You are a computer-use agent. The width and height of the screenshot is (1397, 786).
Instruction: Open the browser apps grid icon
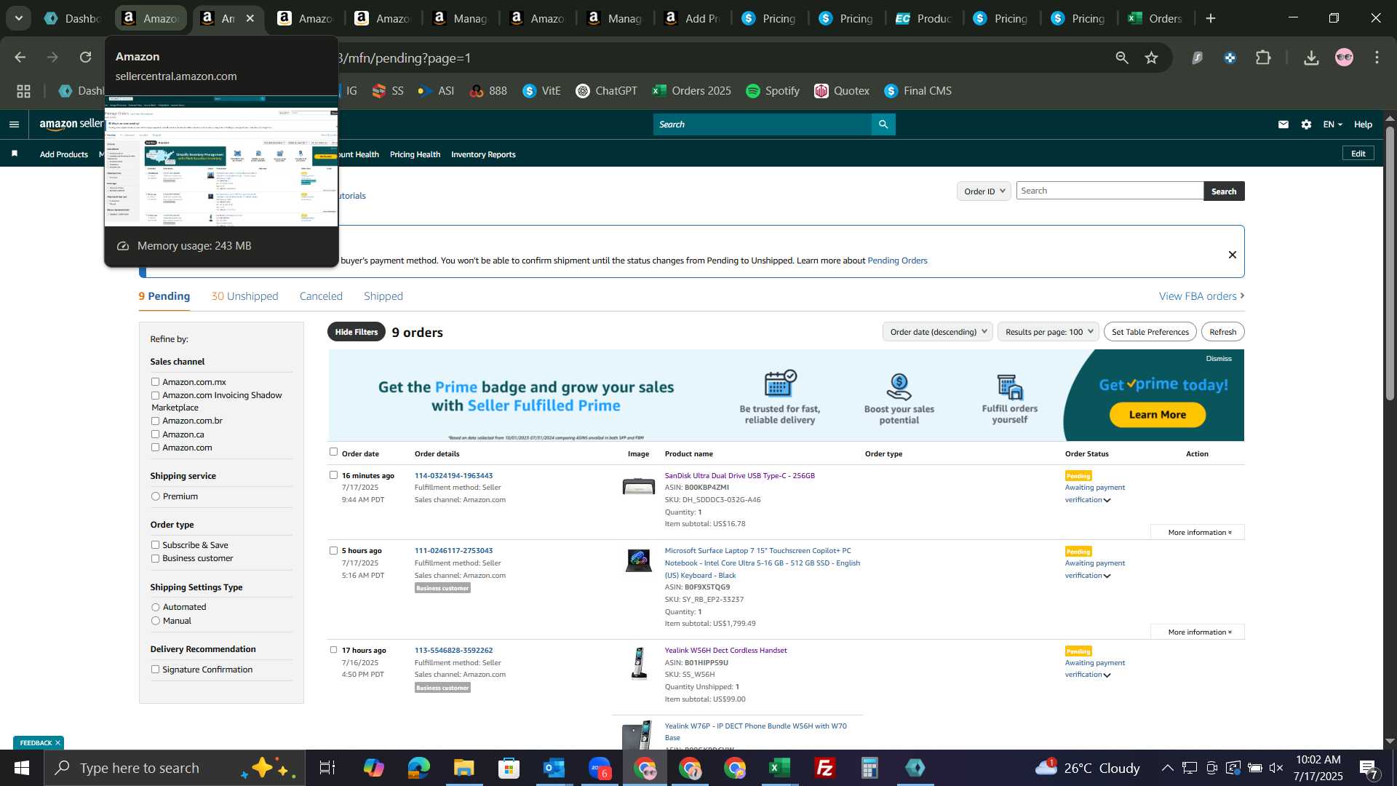(23, 91)
